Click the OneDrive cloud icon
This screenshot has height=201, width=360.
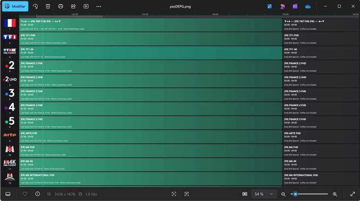click(308, 7)
